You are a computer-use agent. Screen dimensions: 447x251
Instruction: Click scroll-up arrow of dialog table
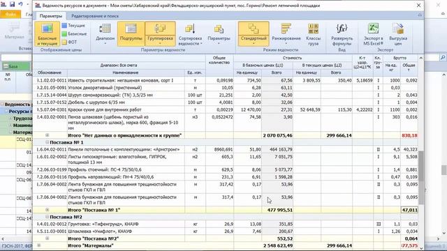click(421, 58)
